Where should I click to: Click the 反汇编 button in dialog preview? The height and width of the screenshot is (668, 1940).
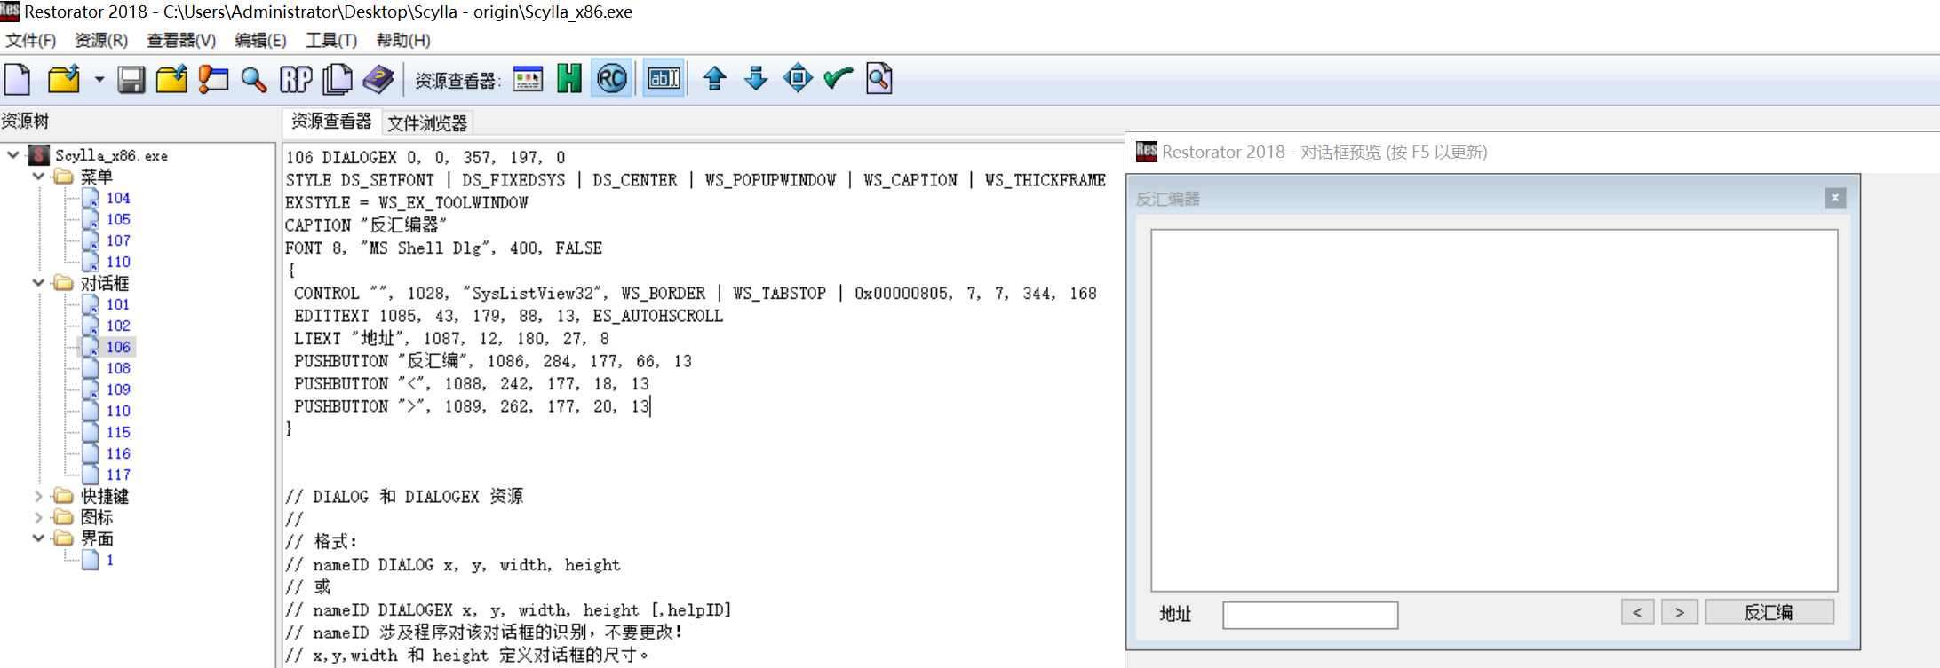[x=1769, y=612]
